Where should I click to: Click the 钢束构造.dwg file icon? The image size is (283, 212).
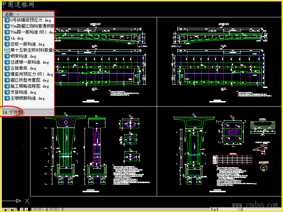(x=7, y=56)
